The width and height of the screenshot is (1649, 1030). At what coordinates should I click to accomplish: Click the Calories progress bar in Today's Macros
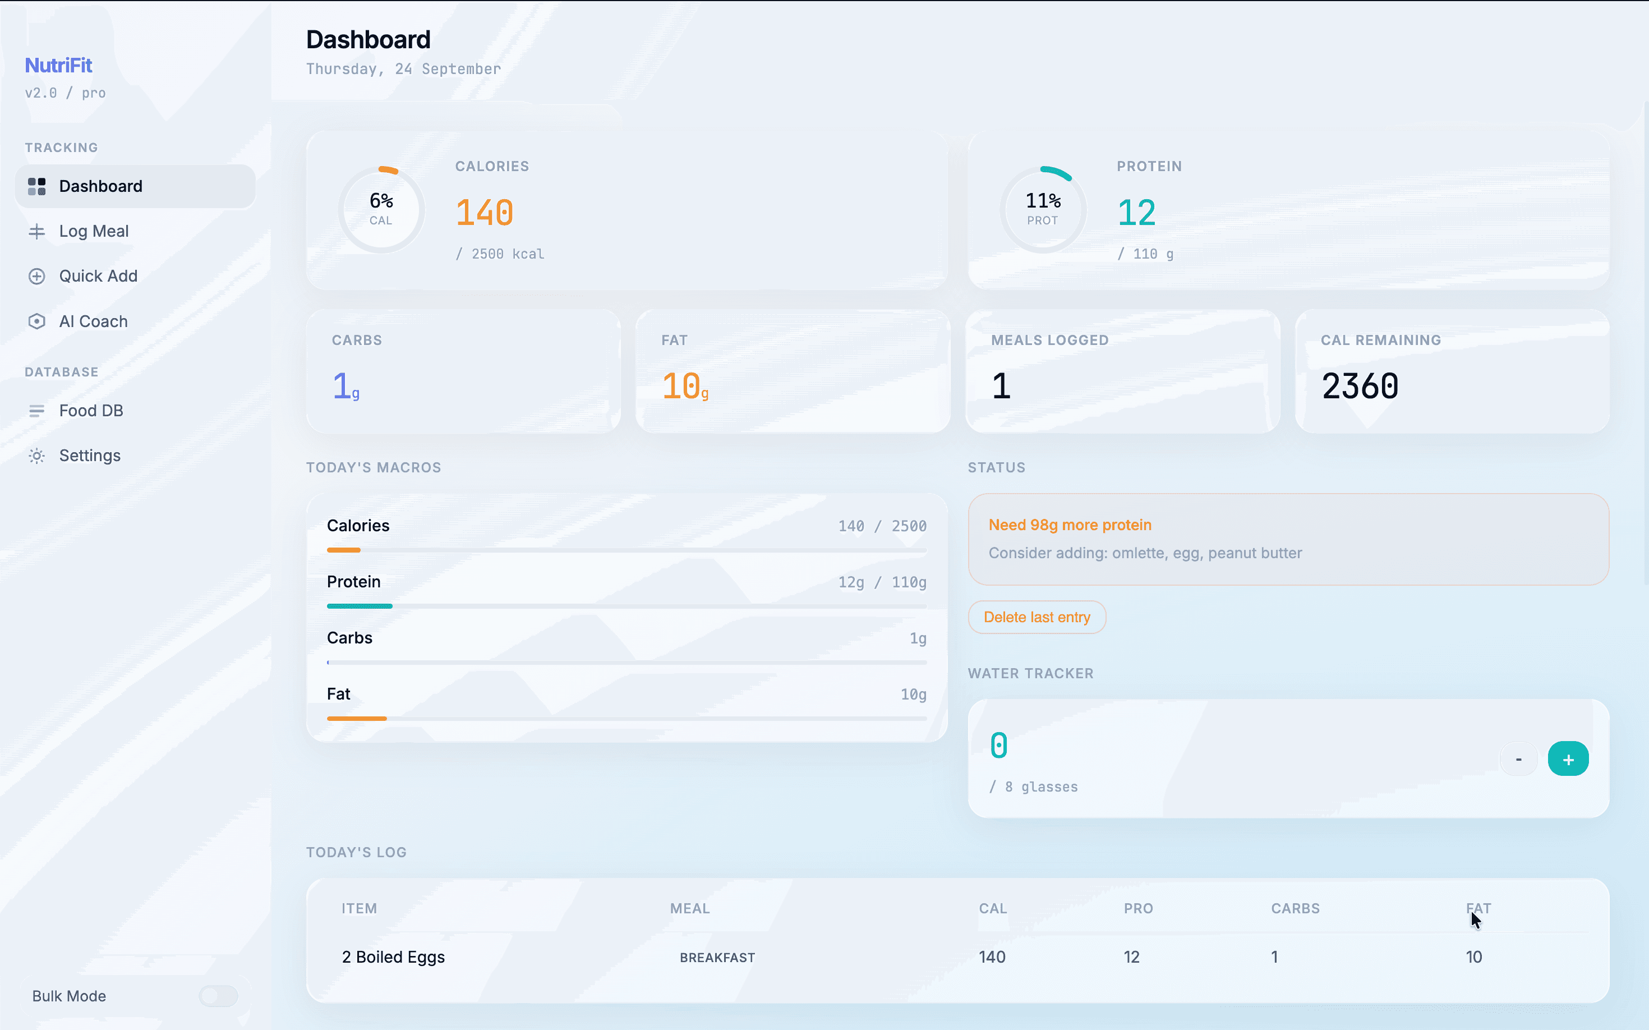(x=627, y=550)
